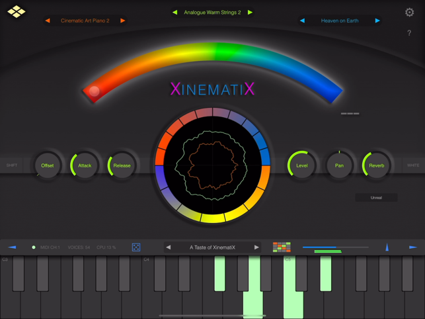Select previous blue preset before Heaven on Earth

[303, 21]
